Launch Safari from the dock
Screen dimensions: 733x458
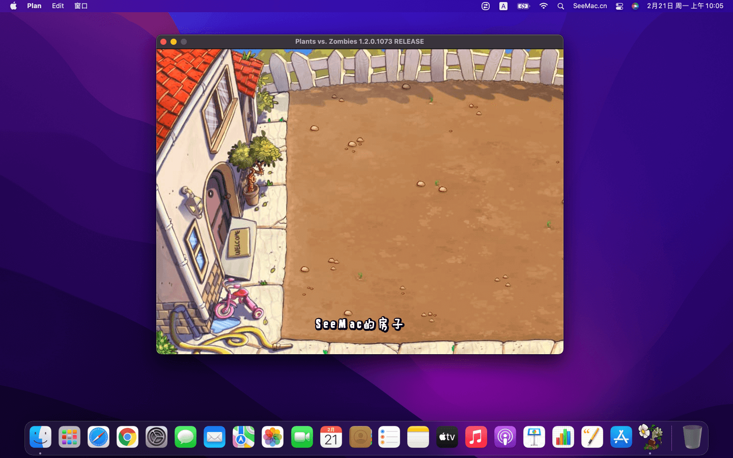coord(98,437)
